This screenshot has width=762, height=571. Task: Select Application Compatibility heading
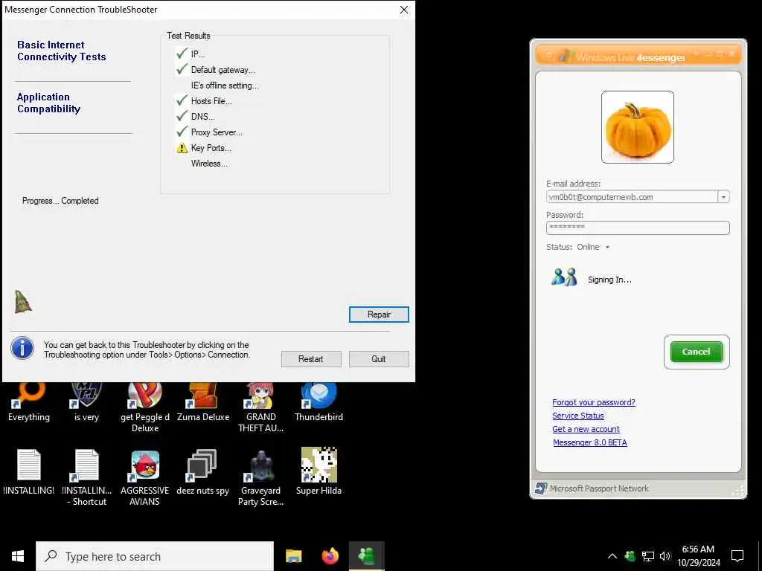(x=48, y=103)
